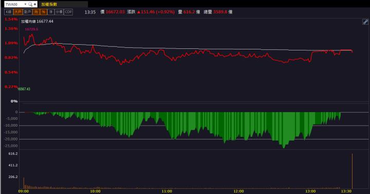Click the link icon at chart top-right
This screenshot has height=194, width=370.
365,22
